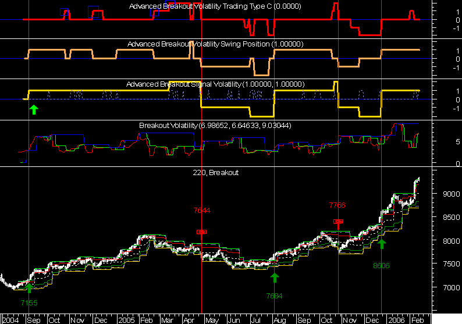The width and height of the screenshot is (462, 324).
Task: Select the Jul label on time axis
Action: [255, 320]
